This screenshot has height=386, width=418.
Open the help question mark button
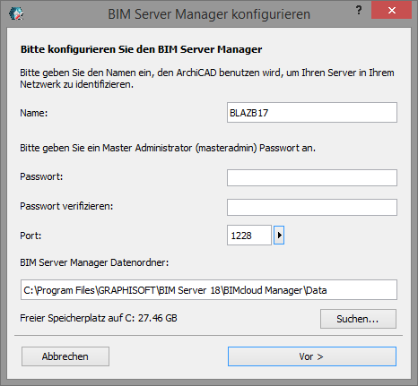coord(359,10)
